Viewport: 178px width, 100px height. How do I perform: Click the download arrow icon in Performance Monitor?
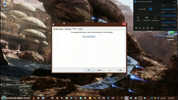coord(152,28)
